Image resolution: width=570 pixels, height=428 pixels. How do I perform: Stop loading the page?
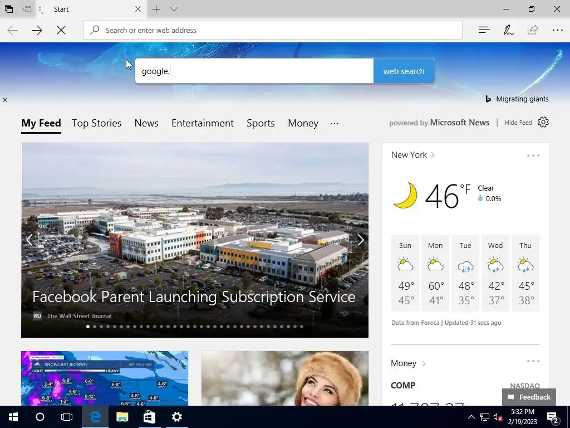[x=61, y=30]
